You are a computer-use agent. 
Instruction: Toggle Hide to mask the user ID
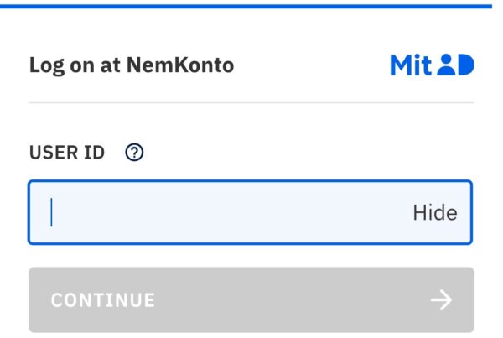point(434,212)
